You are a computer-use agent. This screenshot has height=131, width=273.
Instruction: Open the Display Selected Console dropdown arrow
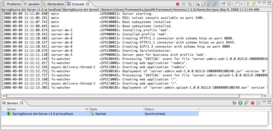(x=233, y=4)
